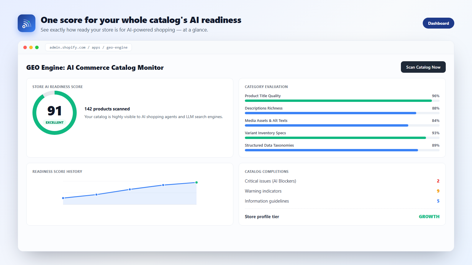Click the 89% Structured Data value
The image size is (472, 265).
[436, 145]
